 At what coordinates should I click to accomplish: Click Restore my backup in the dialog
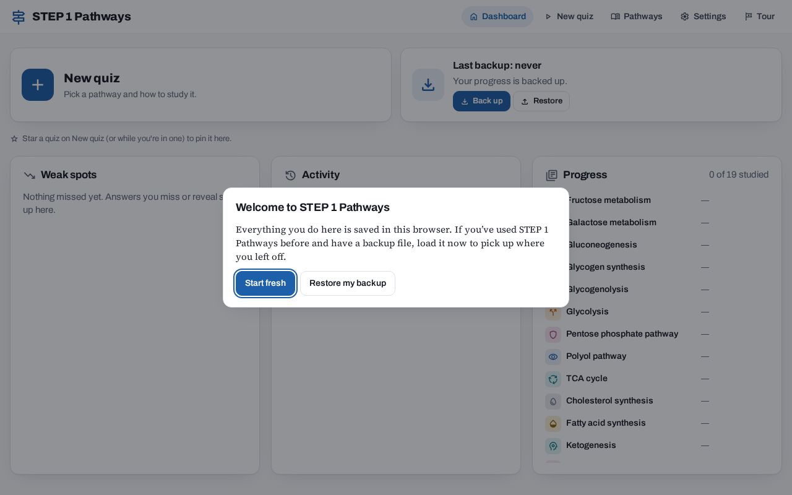(348, 283)
